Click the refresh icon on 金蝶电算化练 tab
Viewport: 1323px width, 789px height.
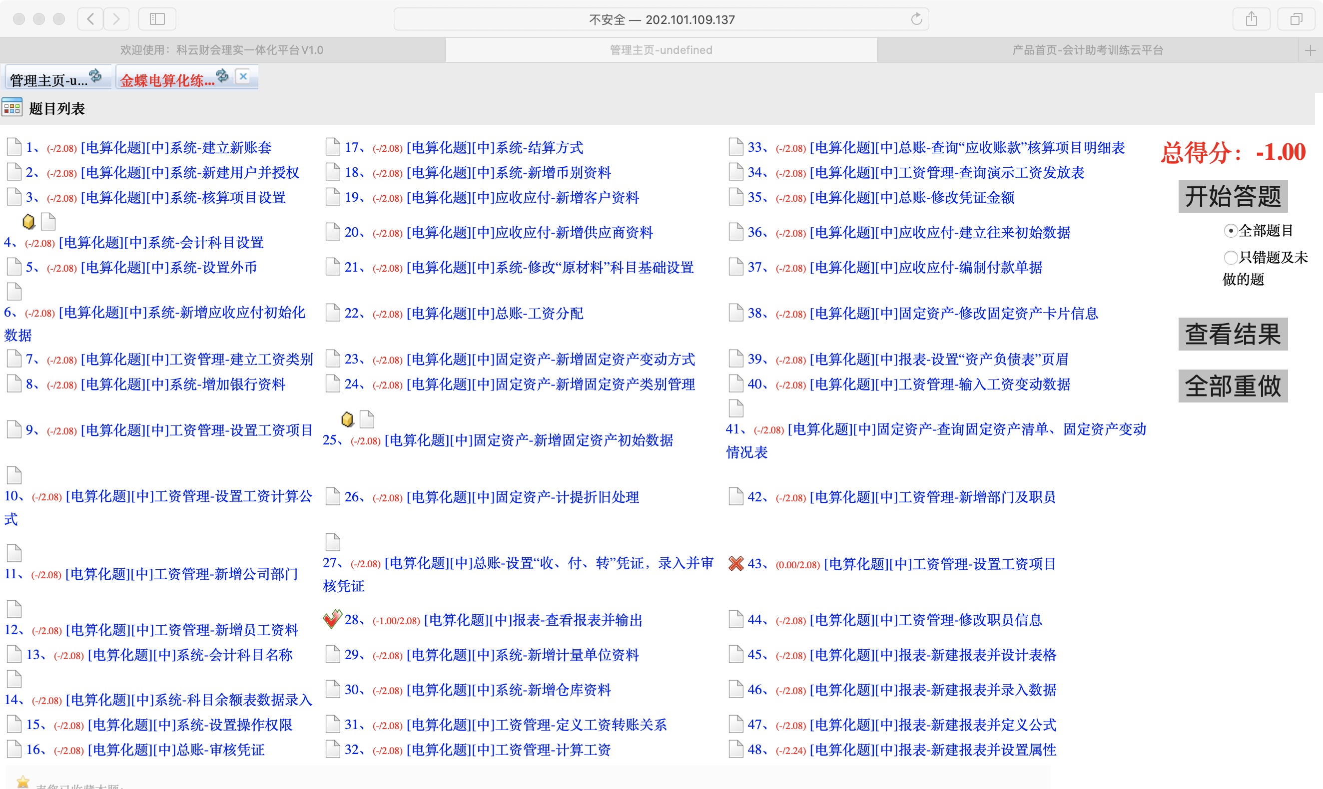coord(222,75)
